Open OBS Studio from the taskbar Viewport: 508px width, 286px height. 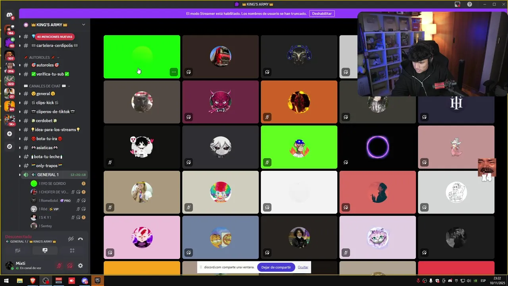click(46, 281)
